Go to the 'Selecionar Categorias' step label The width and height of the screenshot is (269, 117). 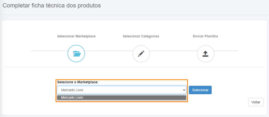[141, 36]
